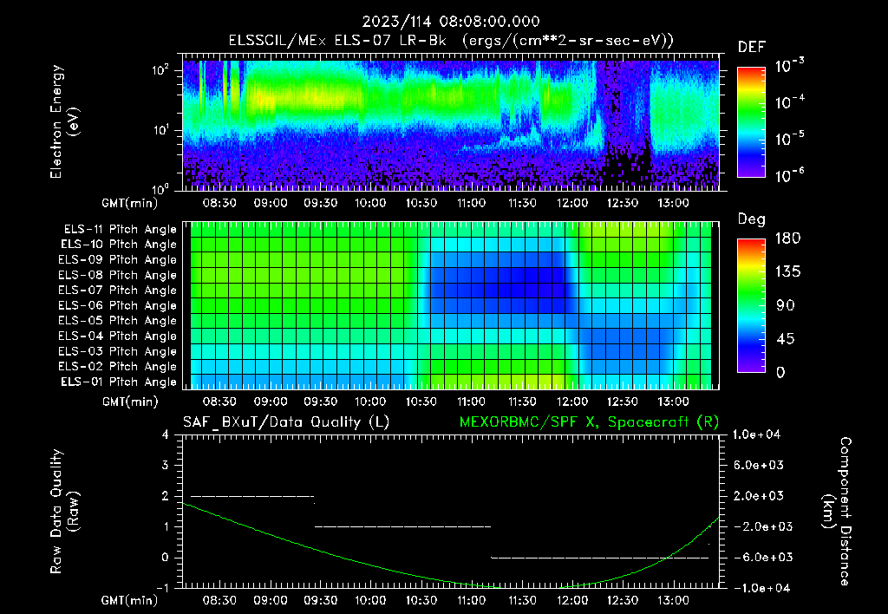The image size is (888, 614).
Task: Click 08:30 time label under bottom plot
Action: (219, 600)
